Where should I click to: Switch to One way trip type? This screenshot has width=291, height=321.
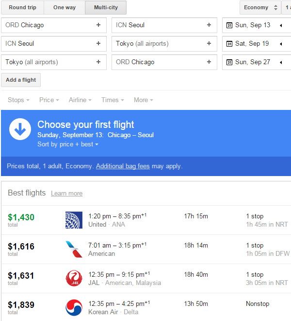click(x=65, y=7)
